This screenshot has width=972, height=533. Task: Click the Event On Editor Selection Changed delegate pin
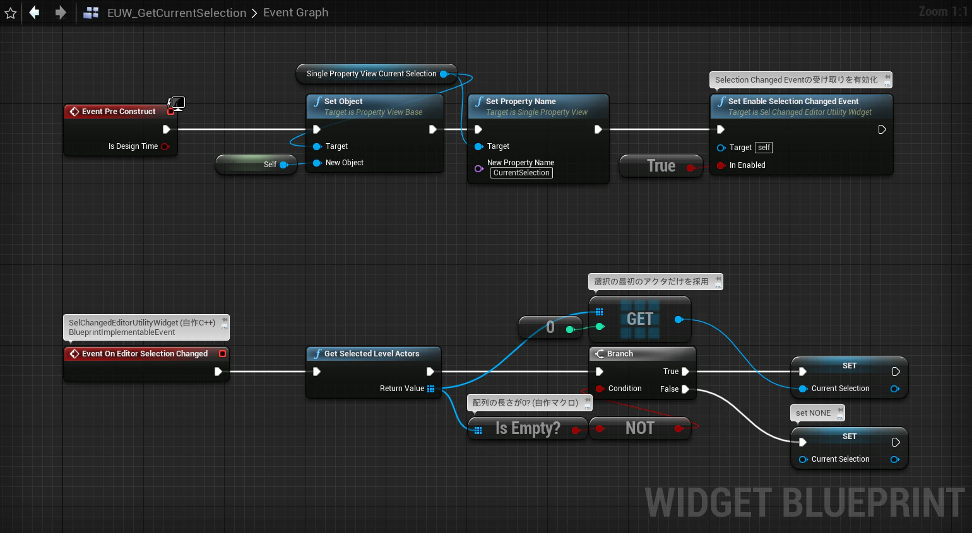pos(222,354)
